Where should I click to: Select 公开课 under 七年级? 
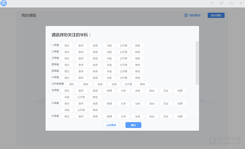point(81,97)
